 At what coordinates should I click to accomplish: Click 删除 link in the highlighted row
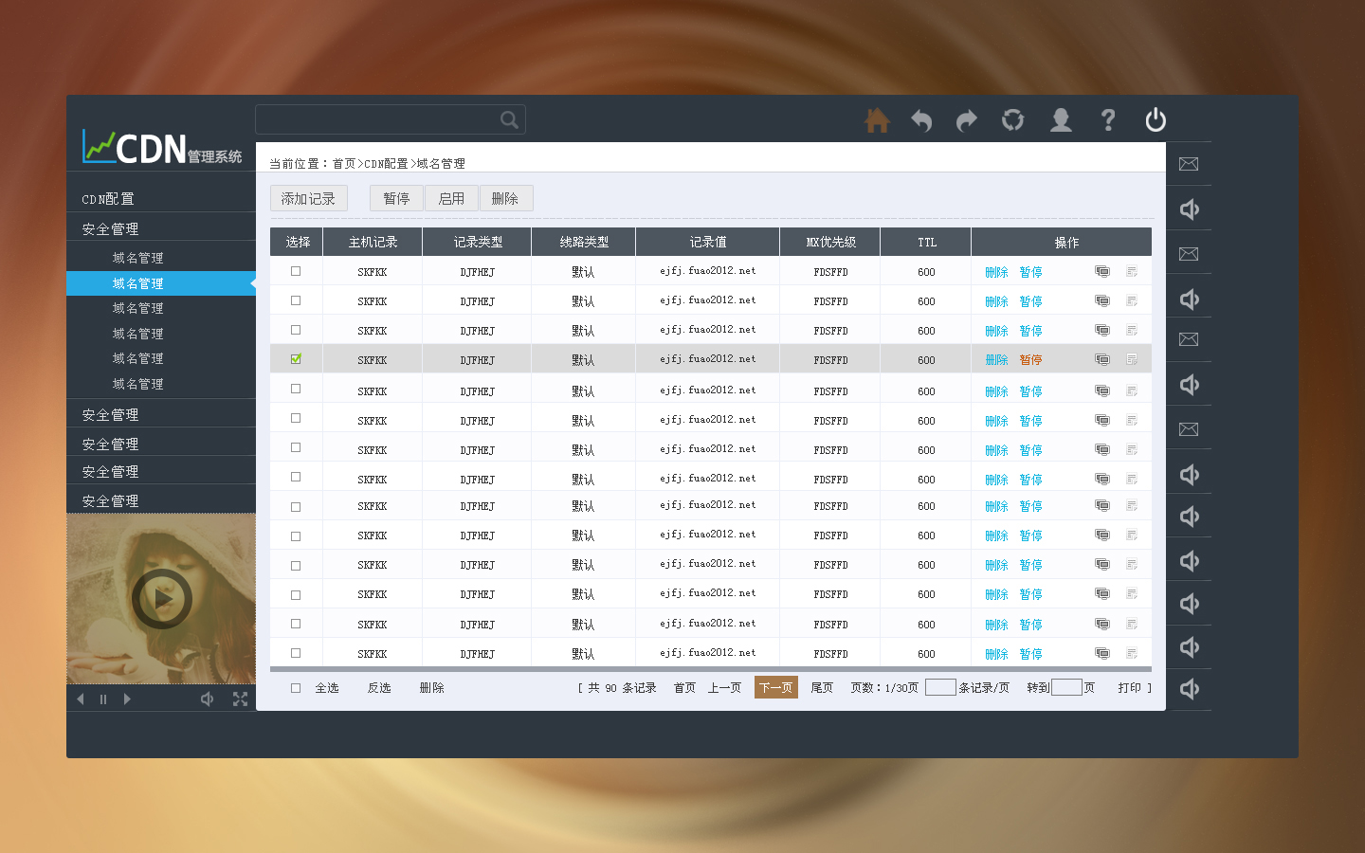pos(996,360)
